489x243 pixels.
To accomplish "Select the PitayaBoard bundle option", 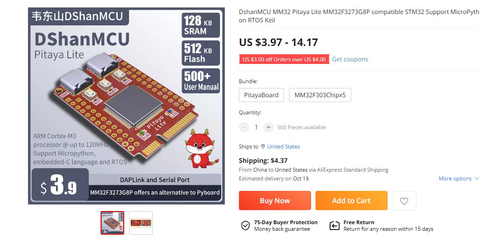I will tap(262, 95).
